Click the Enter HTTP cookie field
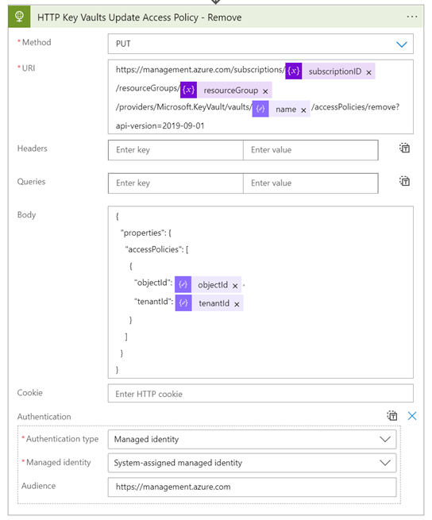 [260, 394]
